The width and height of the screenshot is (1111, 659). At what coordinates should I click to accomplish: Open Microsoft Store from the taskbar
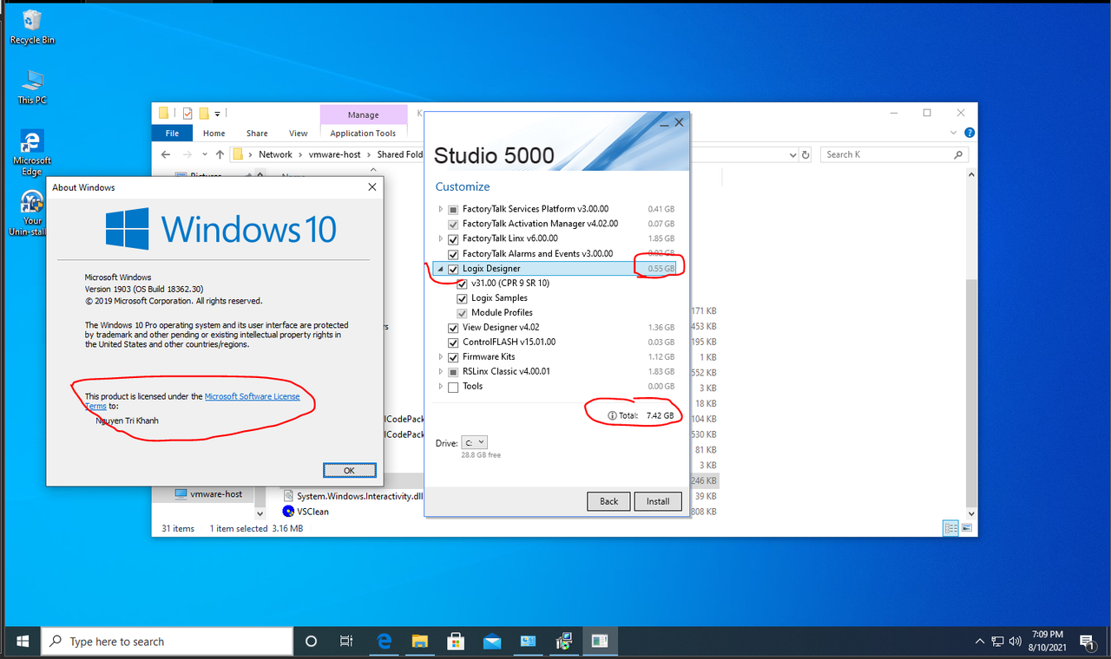(x=456, y=642)
